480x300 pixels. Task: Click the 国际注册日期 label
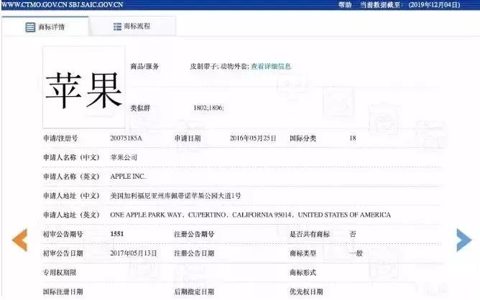click(x=63, y=291)
